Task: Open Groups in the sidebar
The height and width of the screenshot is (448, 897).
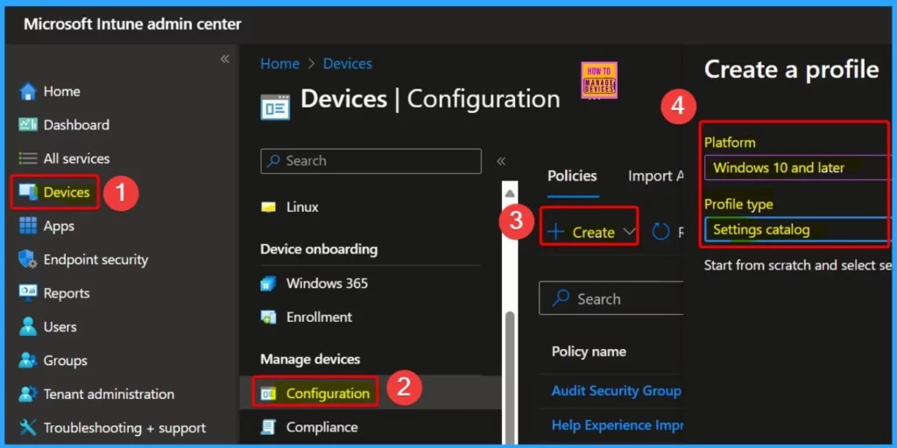Action: tap(53, 360)
